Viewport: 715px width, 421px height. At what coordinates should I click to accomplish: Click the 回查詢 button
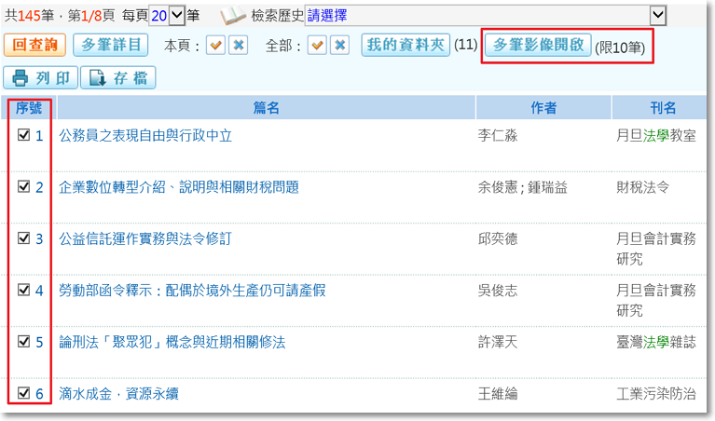pos(34,45)
